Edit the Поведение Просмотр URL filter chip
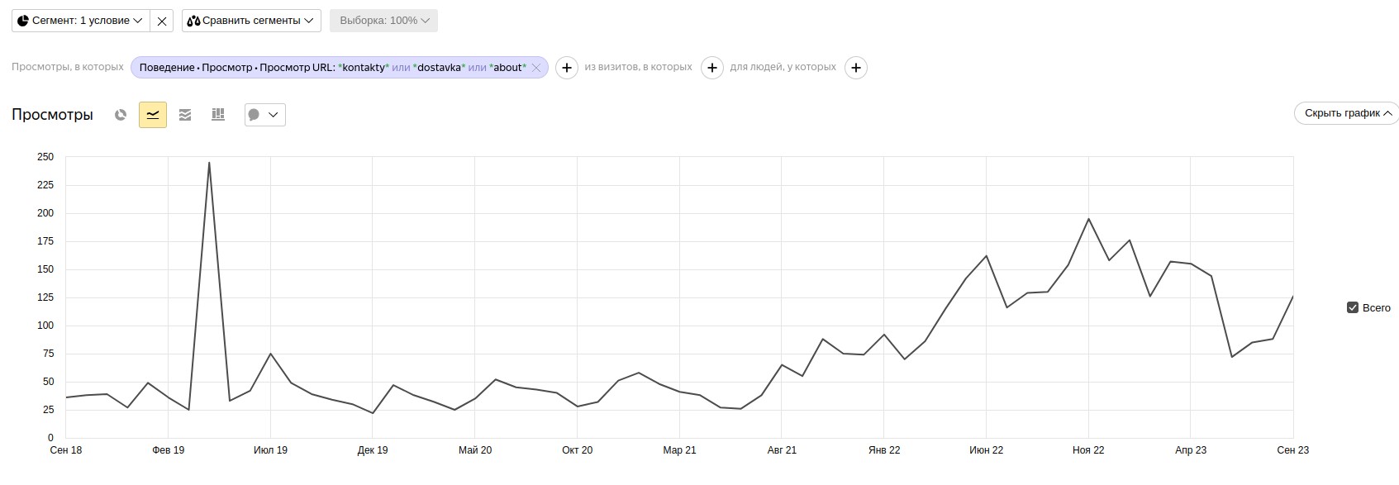 click(x=332, y=68)
